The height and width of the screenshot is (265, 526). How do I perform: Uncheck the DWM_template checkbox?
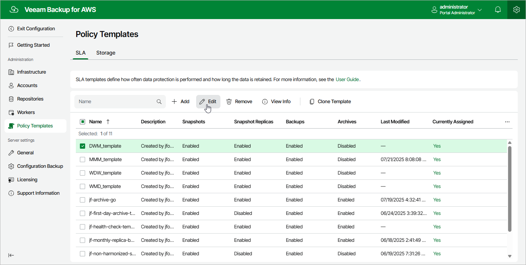pos(83,146)
